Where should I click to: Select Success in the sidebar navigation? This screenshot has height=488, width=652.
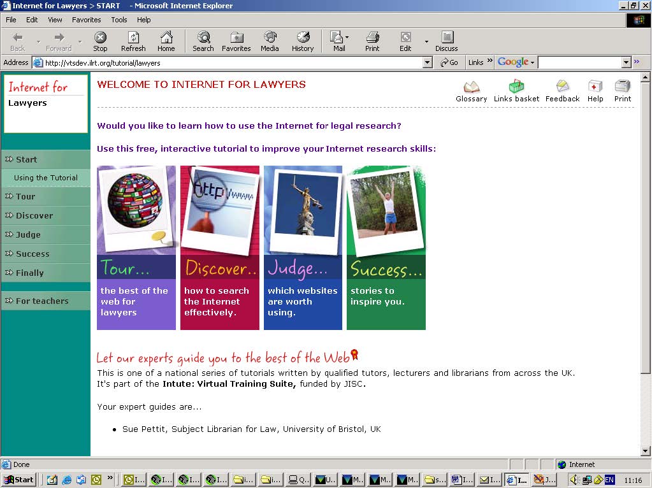coord(46,254)
